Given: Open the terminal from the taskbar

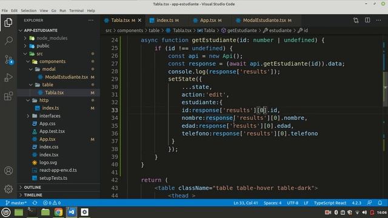Looking at the screenshot, I should [x=32, y=212].
